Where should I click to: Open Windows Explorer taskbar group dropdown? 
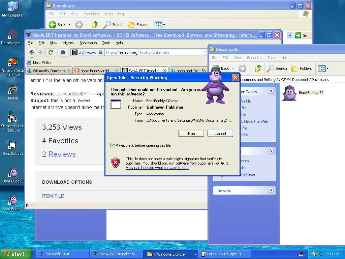(195, 254)
